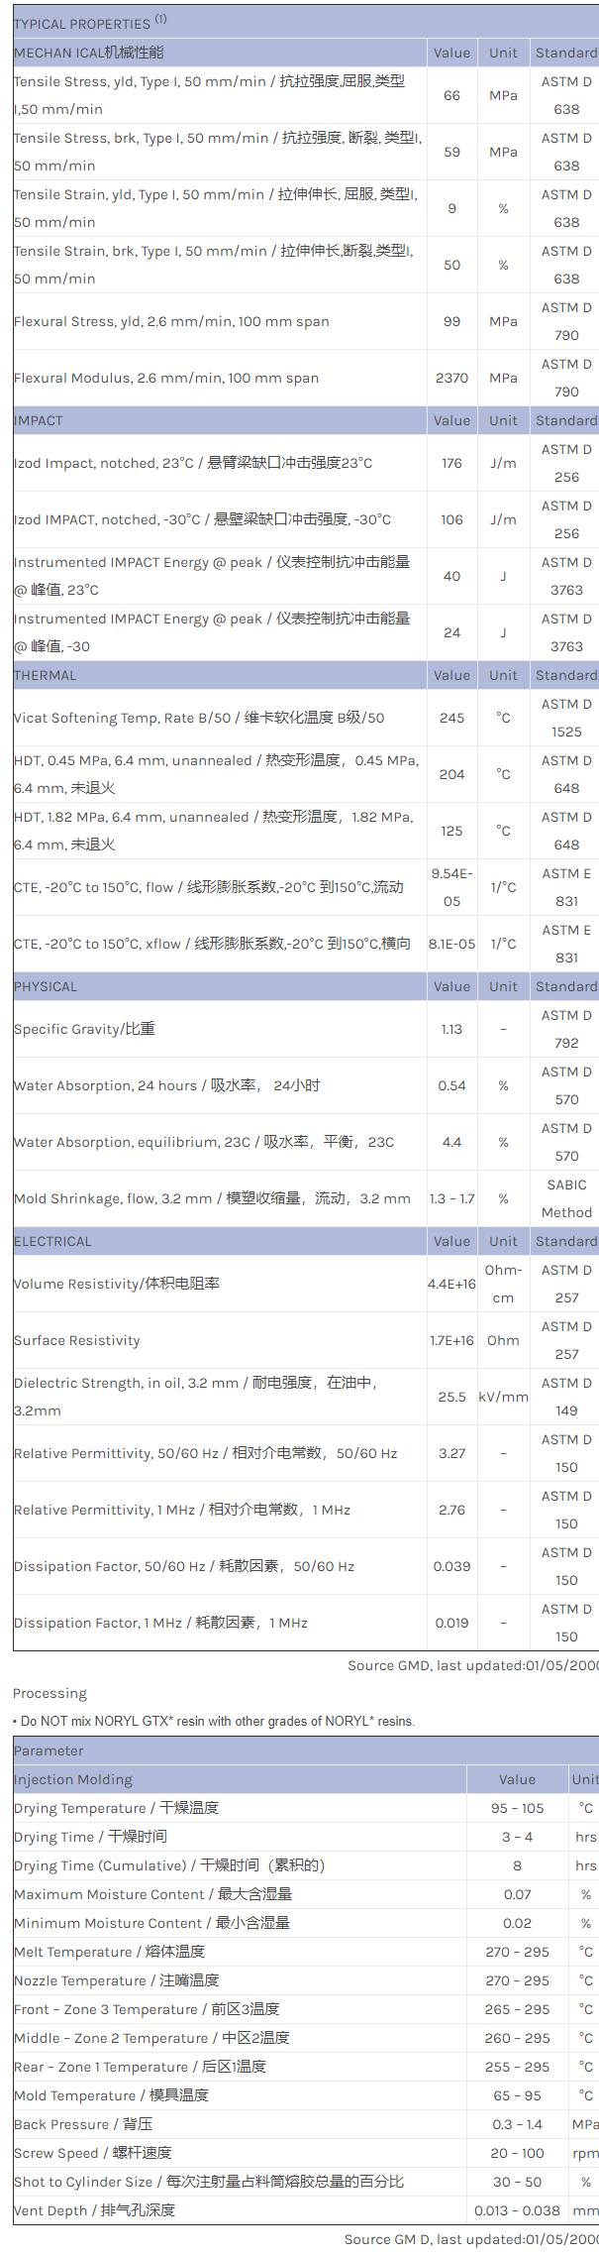599x2257 pixels.
Task: Click the Surface Resistivity row label
Action: [x=77, y=1340]
